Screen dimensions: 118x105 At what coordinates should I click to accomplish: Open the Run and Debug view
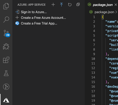coord(6,46)
